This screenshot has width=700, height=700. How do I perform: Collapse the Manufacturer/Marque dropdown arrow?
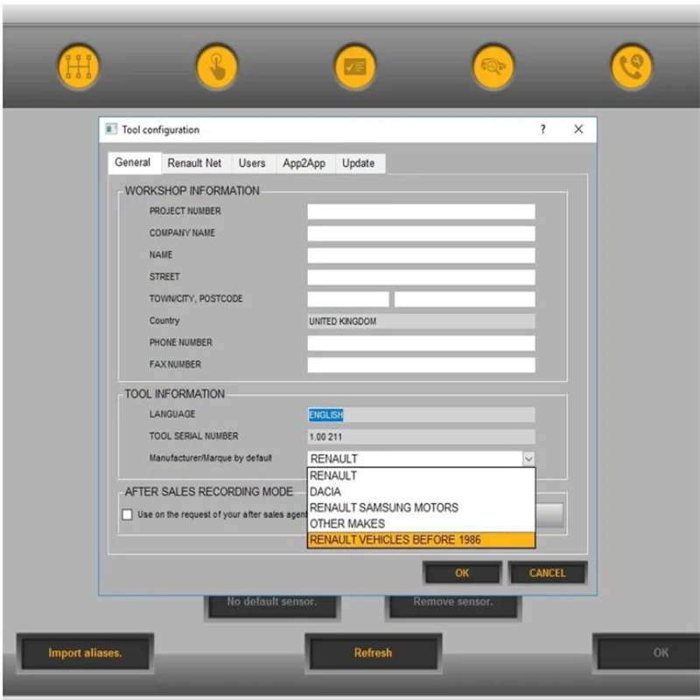click(x=528, y=458)
